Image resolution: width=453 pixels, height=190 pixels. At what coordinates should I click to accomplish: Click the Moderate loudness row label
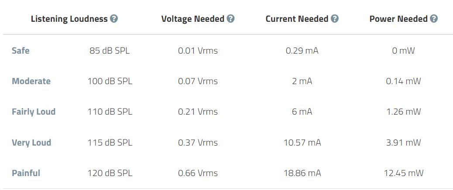click(x=31, y=81)
